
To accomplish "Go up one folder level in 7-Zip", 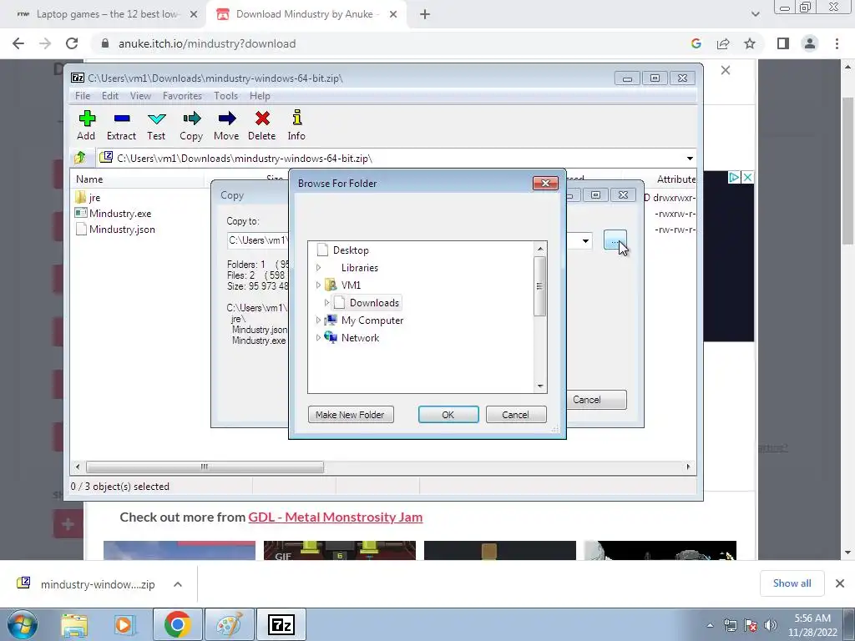I will 80,158.
